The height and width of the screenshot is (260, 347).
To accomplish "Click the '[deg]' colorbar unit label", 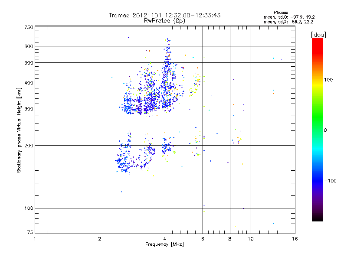I will tap(318, 35).
